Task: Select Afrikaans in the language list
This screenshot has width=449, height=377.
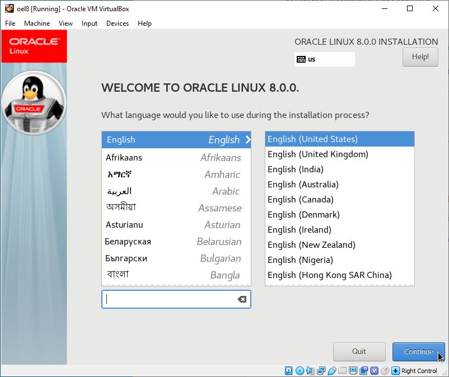Action: [x=176, y=158]
